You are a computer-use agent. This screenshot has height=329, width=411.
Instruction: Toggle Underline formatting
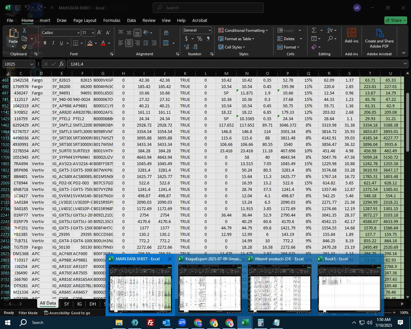pos(61,43)
